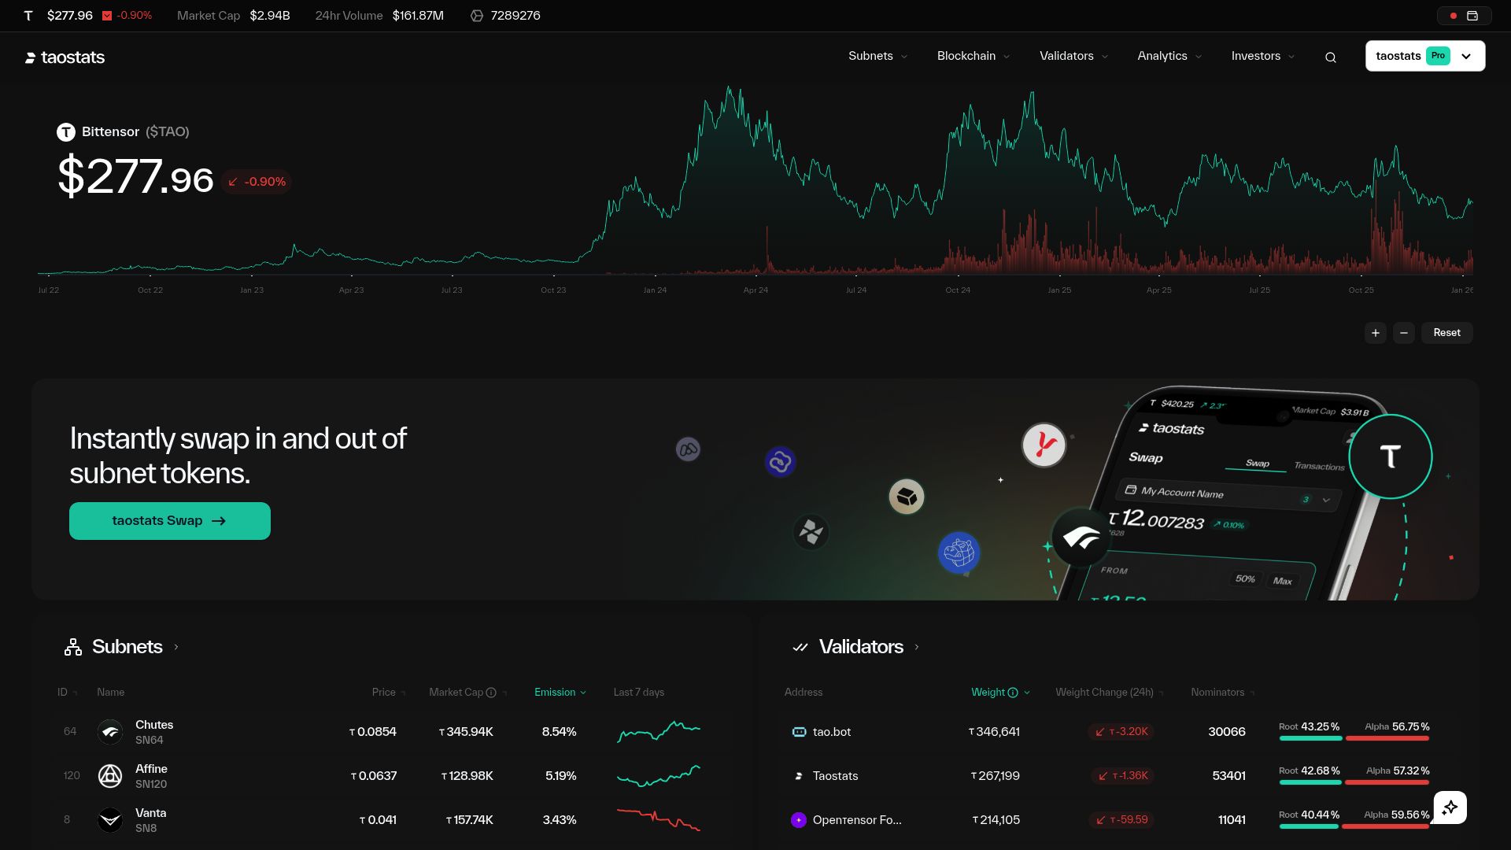Sort validators by Nominators column
Viewport: 1511px width, 850px height.
[1220, 693]
